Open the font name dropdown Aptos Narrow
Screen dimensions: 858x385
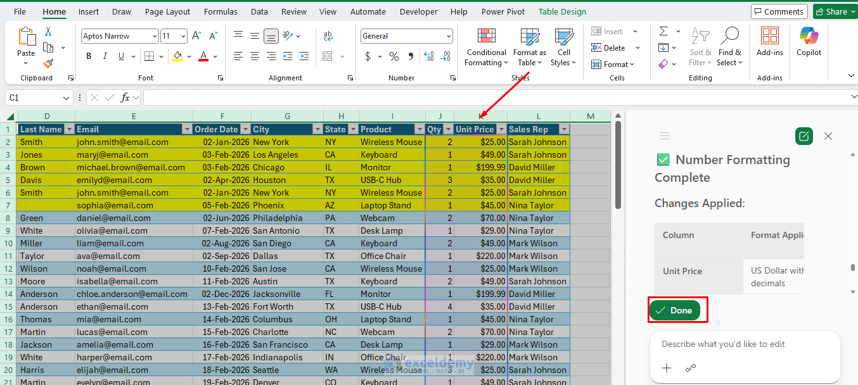click(154, 37)
